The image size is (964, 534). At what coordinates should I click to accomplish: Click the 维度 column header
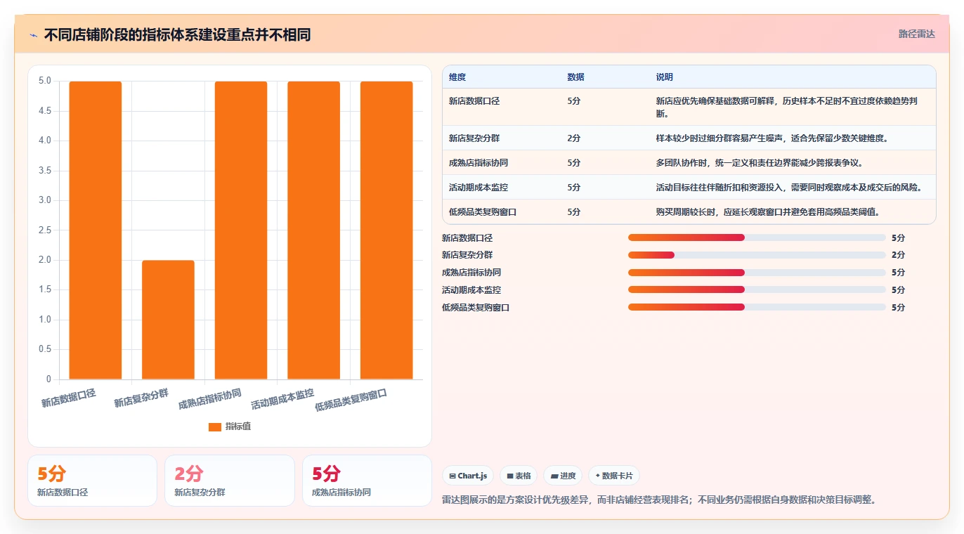pyautogui.click(x=457, y=77)
